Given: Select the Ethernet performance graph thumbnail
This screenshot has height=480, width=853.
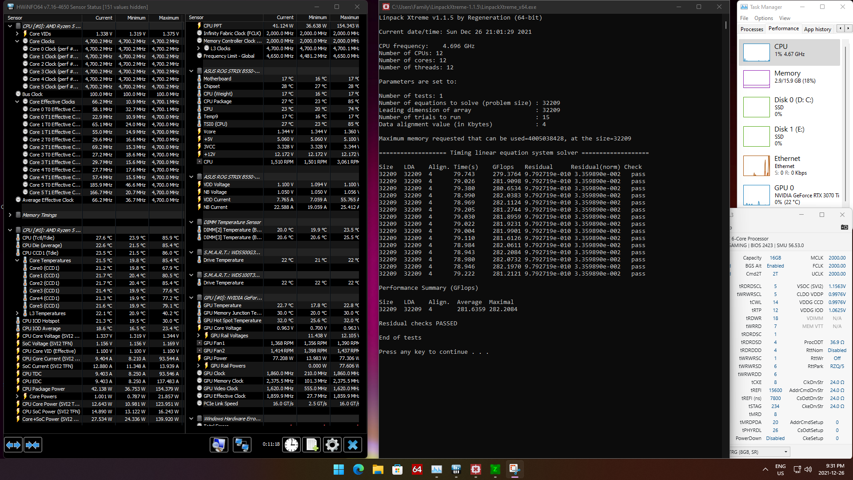Looking at the screenshot, I should 757,166.
